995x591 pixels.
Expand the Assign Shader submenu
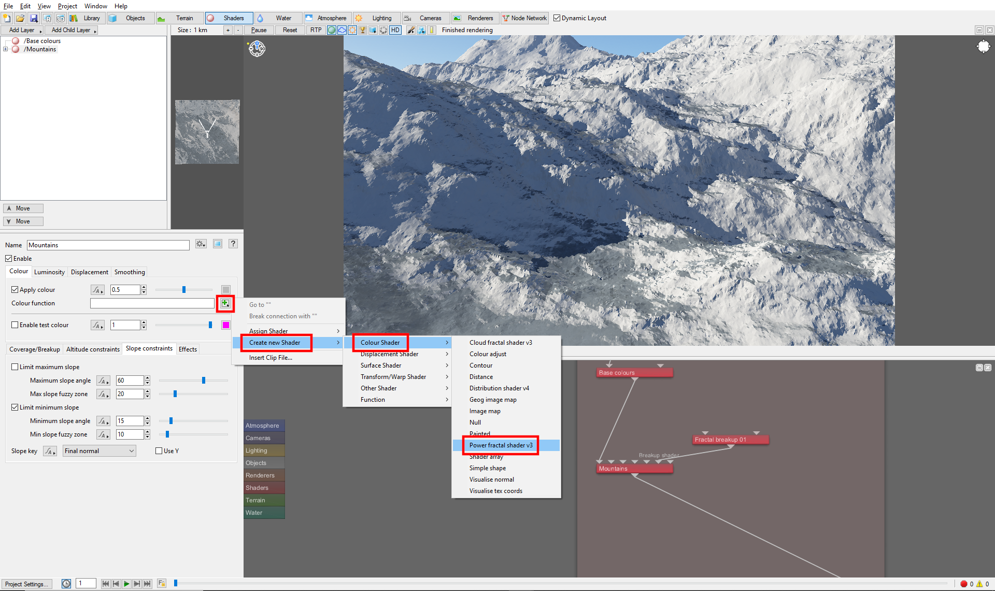pyautogui.click(x=289, y=331)
